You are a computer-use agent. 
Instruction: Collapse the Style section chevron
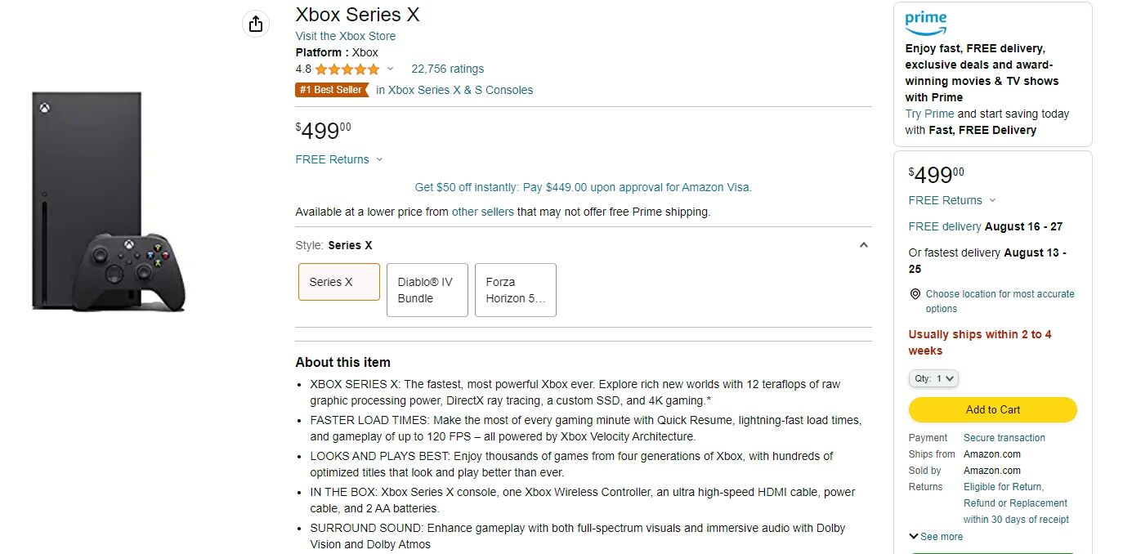click(864, 245)
